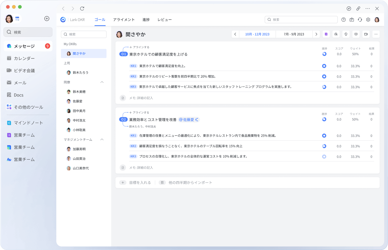
Task: Open comments icon in the toolbar
Action: (356, 34)
